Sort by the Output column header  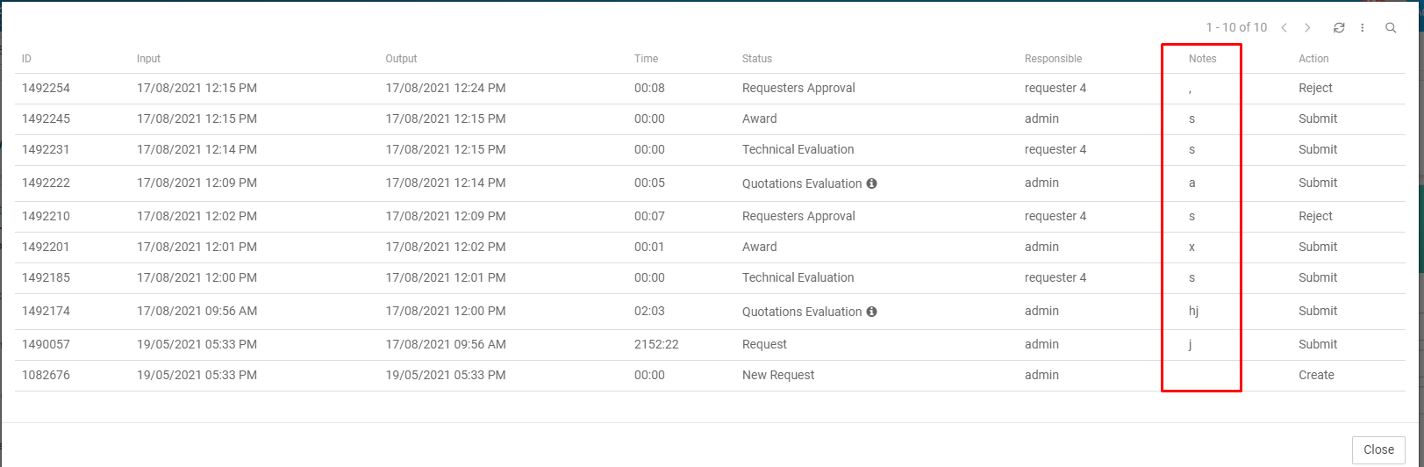[401, 59]
